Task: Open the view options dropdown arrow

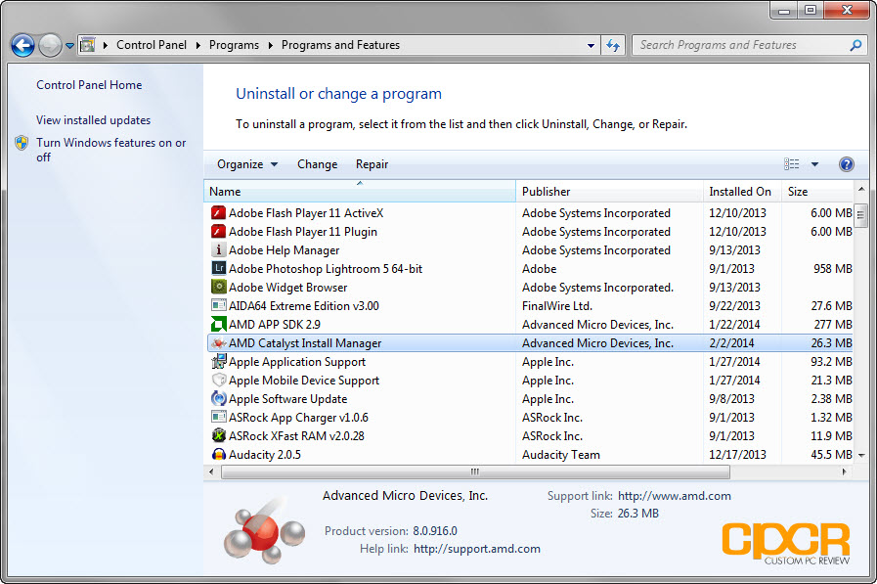Action: coord(815,164)
